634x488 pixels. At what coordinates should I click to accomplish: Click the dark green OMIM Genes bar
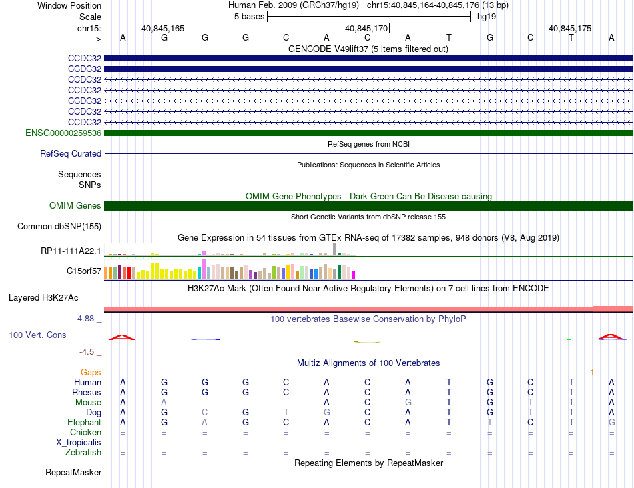[368, 205]
